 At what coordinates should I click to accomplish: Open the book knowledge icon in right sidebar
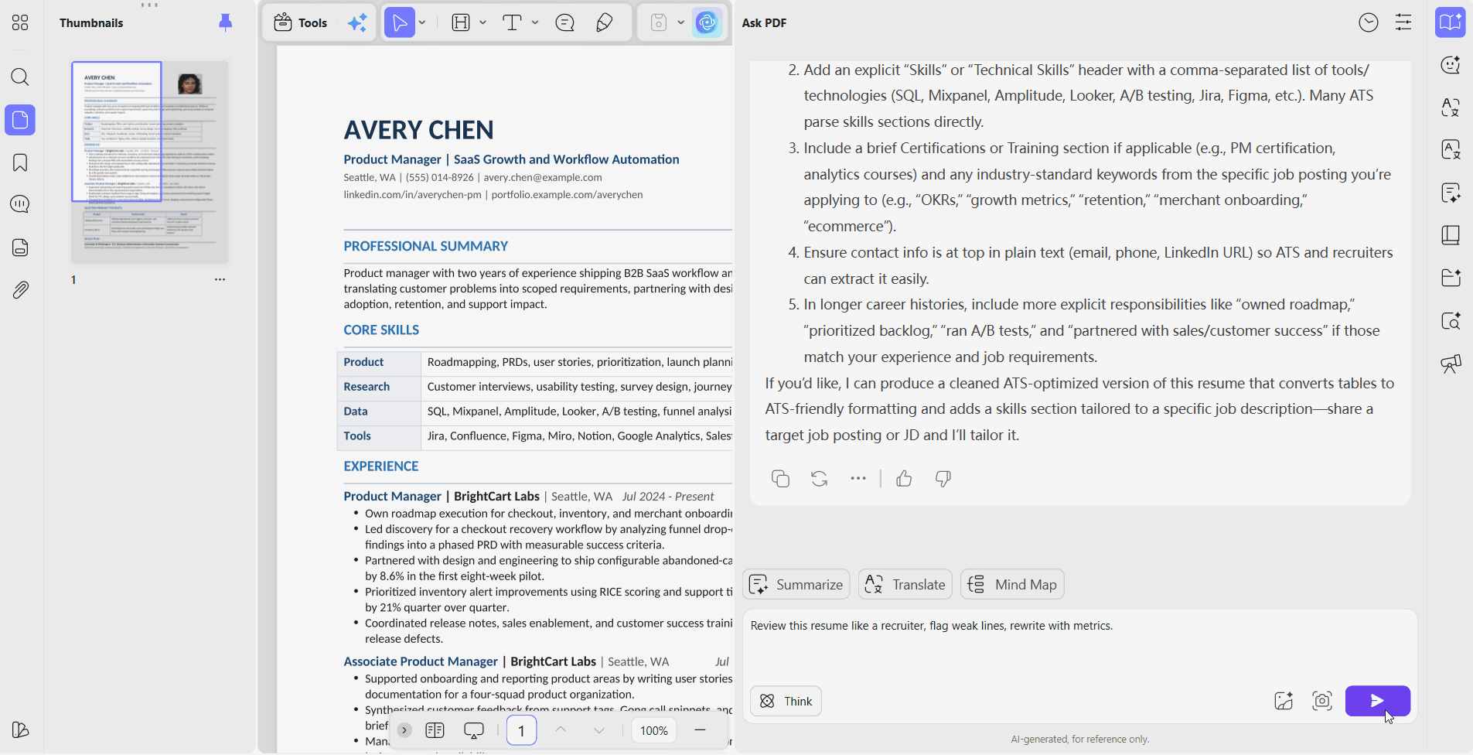pyautogui.click(x=1451, y=235)
